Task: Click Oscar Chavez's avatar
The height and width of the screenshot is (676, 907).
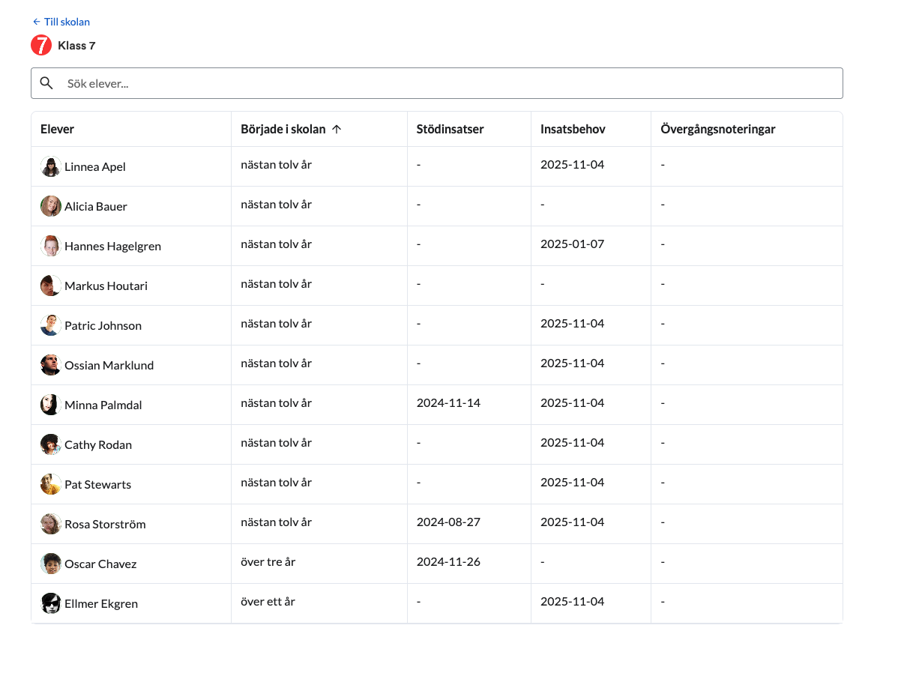Action: (x=50, y=564)
